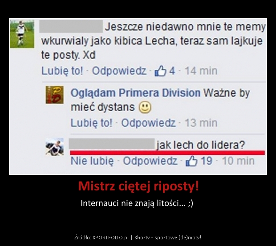Click 'Lubię to!' under the Lech fan comment
Image resolution: width=276 pixels, height=246 pixels.
(62, 71)
